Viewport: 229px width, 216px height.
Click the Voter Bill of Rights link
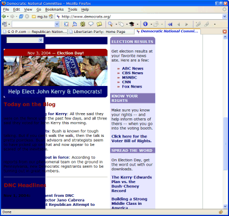click(131, 139)
